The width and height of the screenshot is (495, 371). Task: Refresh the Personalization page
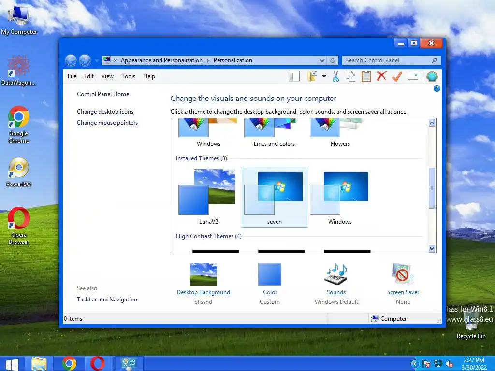[333, 60]
